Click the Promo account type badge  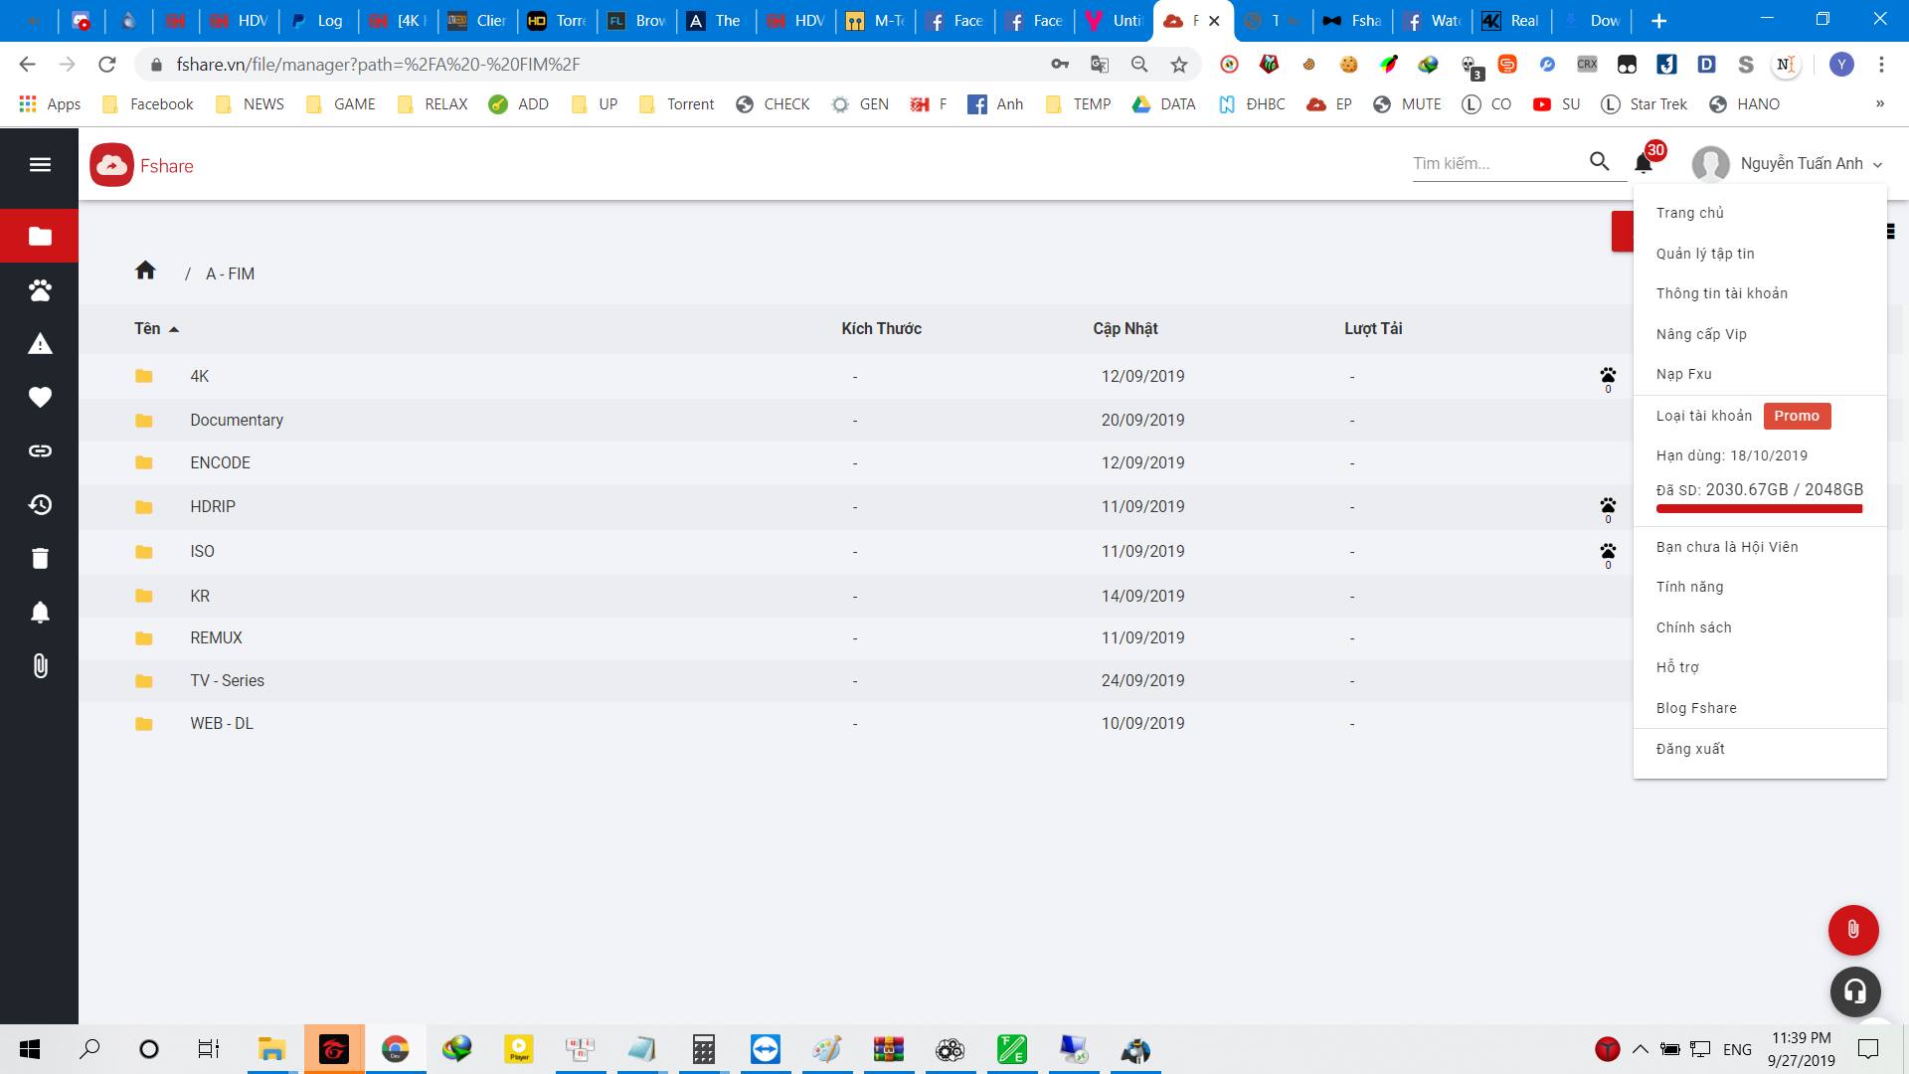pos(1797,416)
